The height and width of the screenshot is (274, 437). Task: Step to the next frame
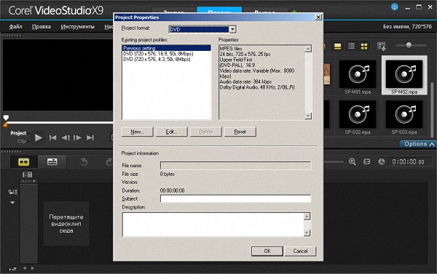[77, 137]
